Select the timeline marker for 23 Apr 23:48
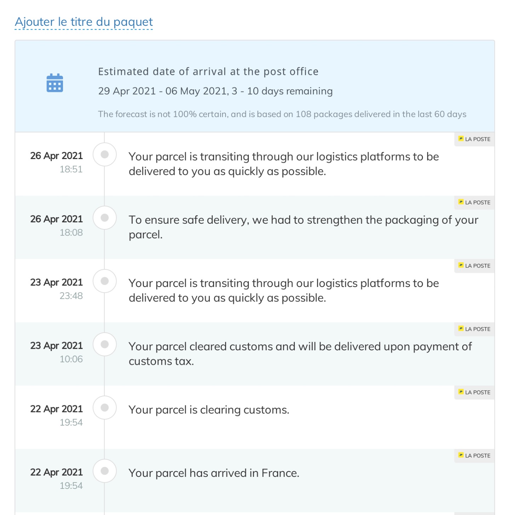Image resolution: width=520 pixels, height=515 pixels. [105, 281]
